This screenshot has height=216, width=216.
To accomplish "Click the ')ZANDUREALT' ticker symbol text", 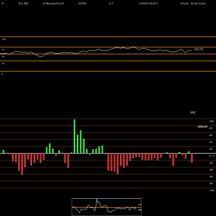I will [x=148, y=3].
